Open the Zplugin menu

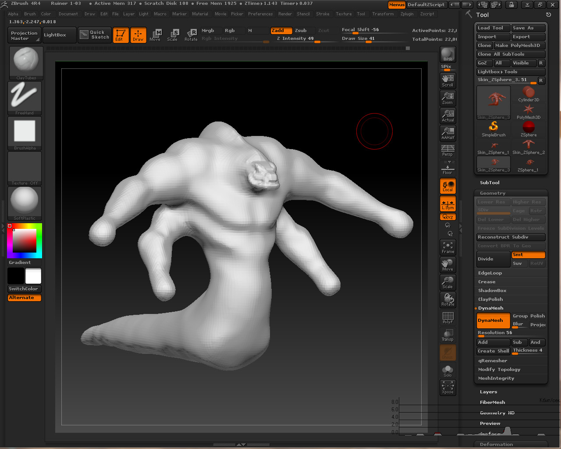[x=407, y=14]
